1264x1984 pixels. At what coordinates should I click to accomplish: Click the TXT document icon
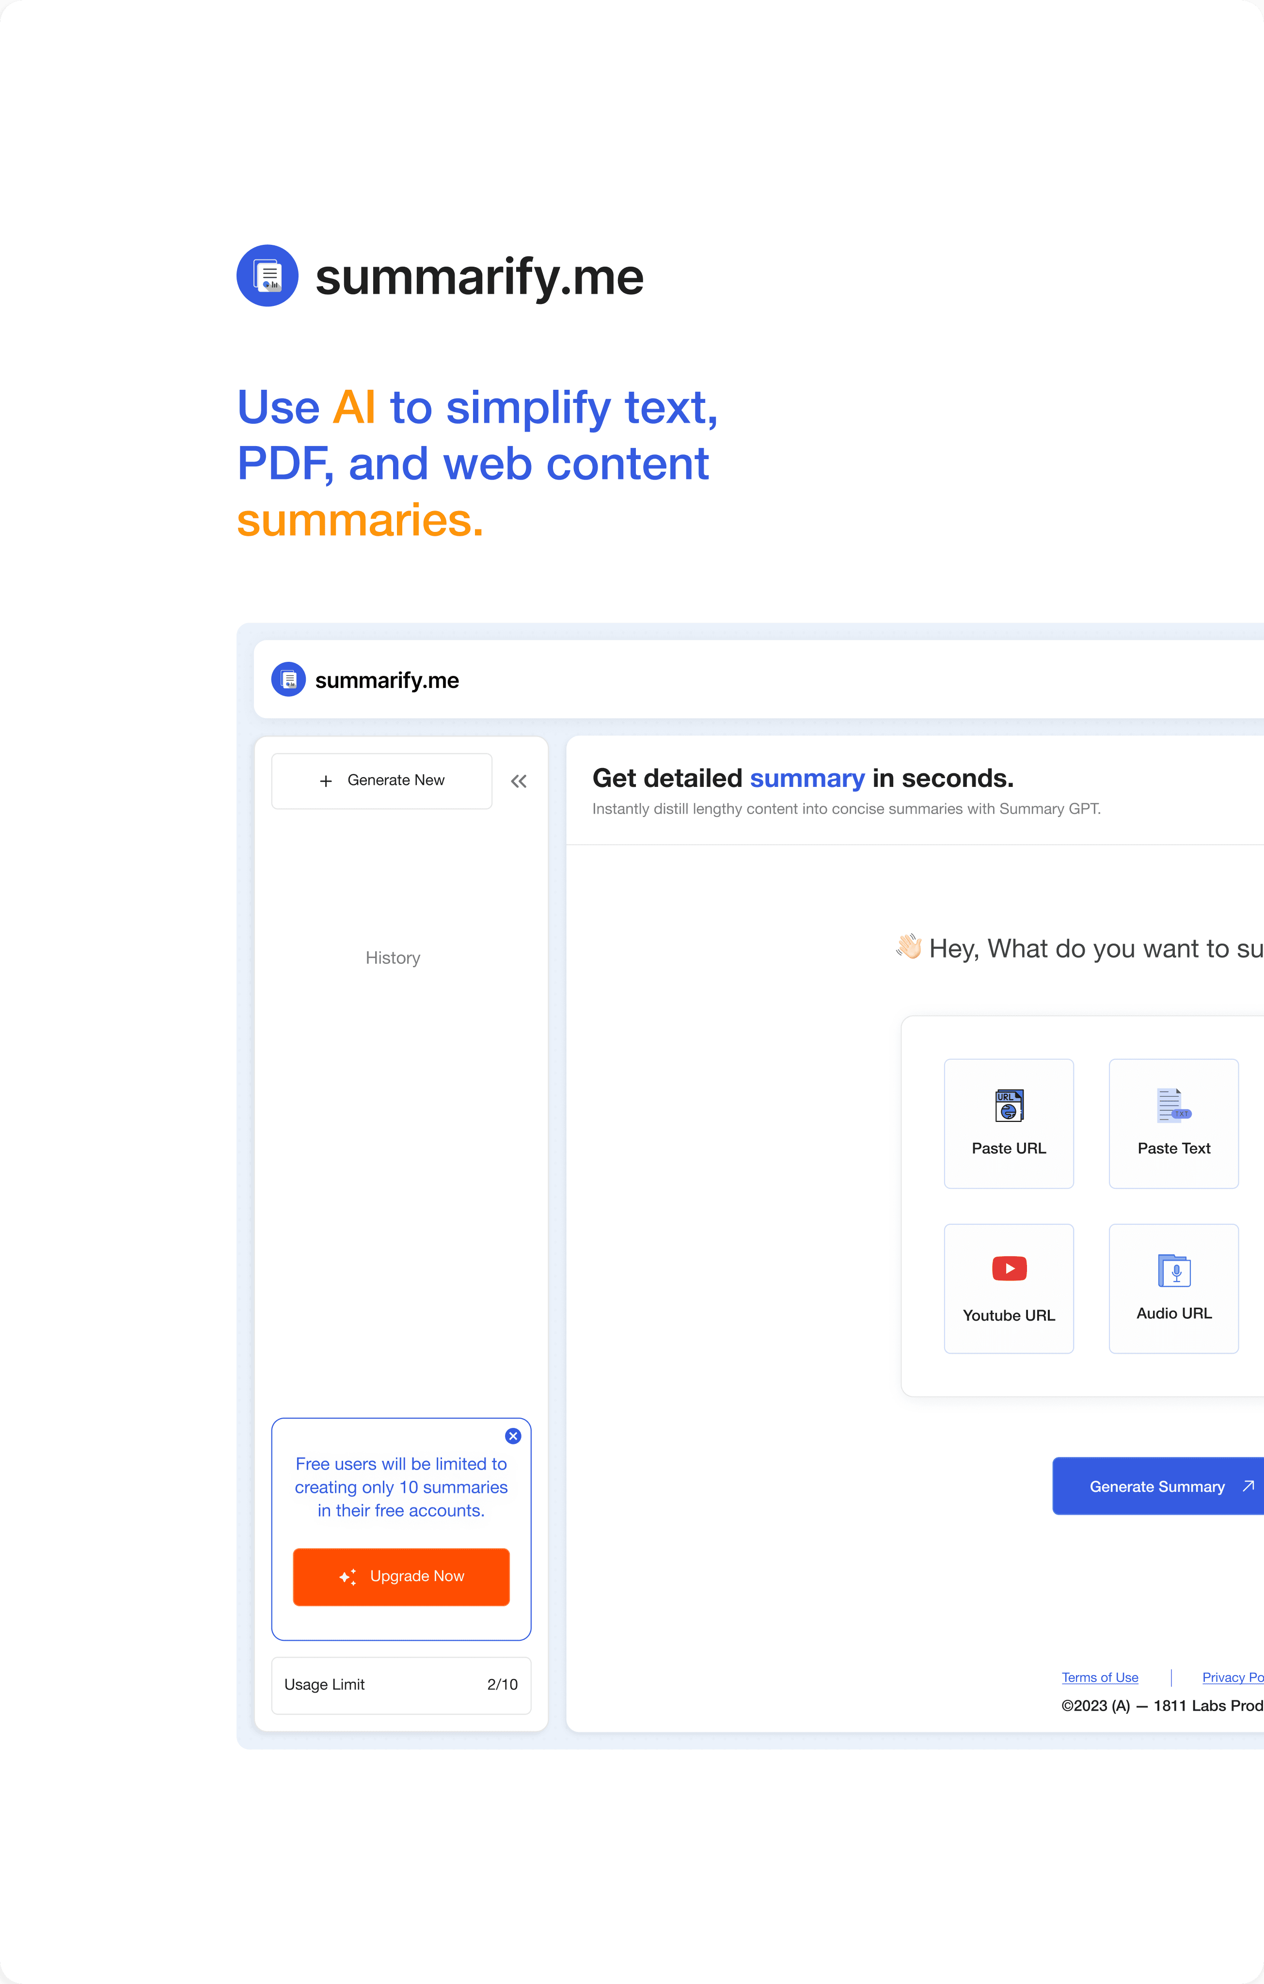(1173, 1106)
